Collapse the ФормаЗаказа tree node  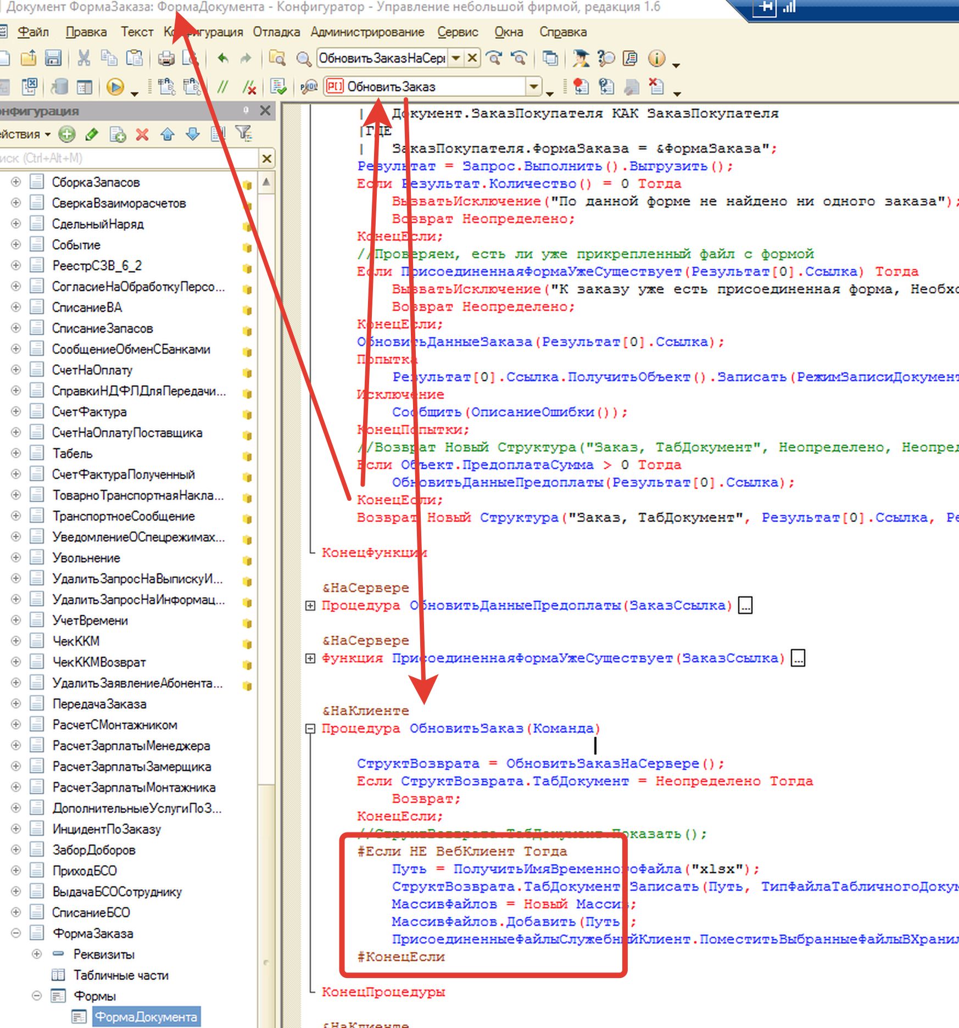click(x=16, y=933)
